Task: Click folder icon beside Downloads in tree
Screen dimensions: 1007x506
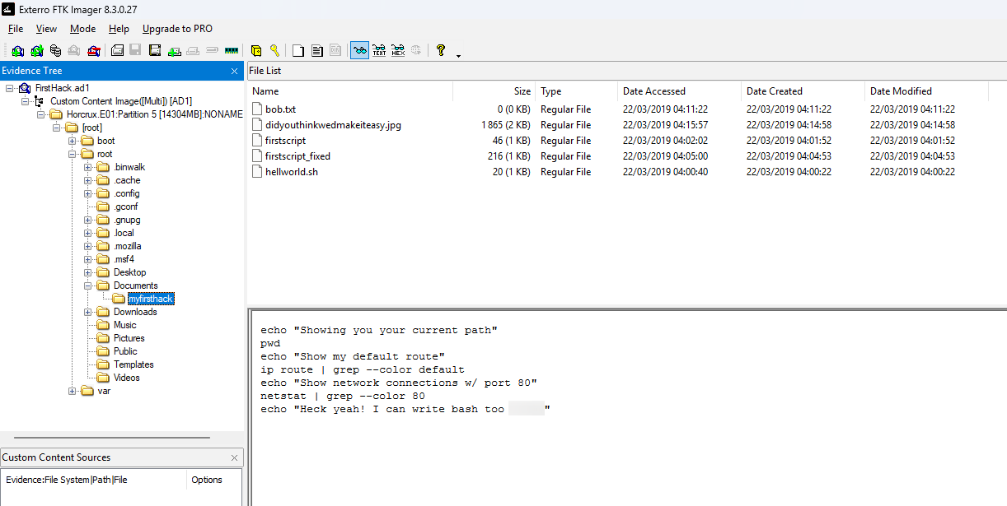Action: point(103,312)
